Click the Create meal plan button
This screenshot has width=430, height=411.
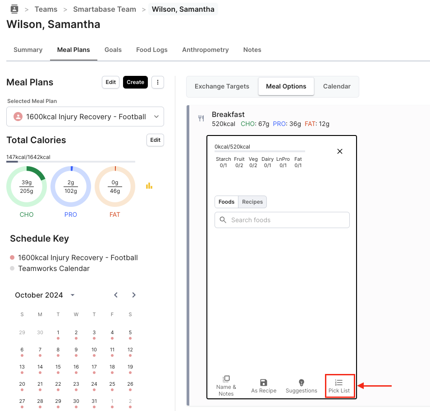click(x=136, y=82)
